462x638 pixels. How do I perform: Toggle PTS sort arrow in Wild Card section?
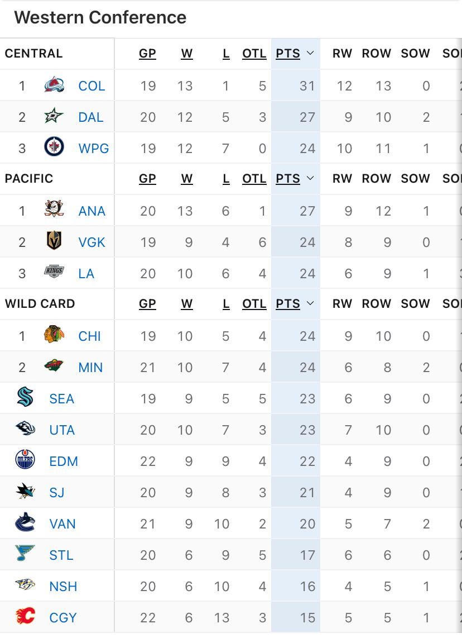tap(310, 304)
